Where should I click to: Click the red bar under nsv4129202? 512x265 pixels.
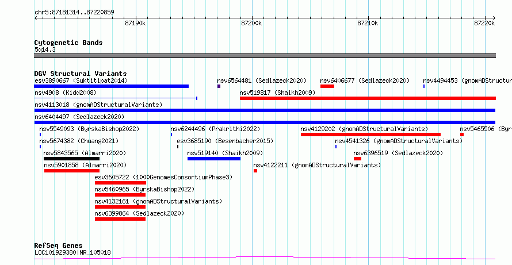(x=370, y=135)
